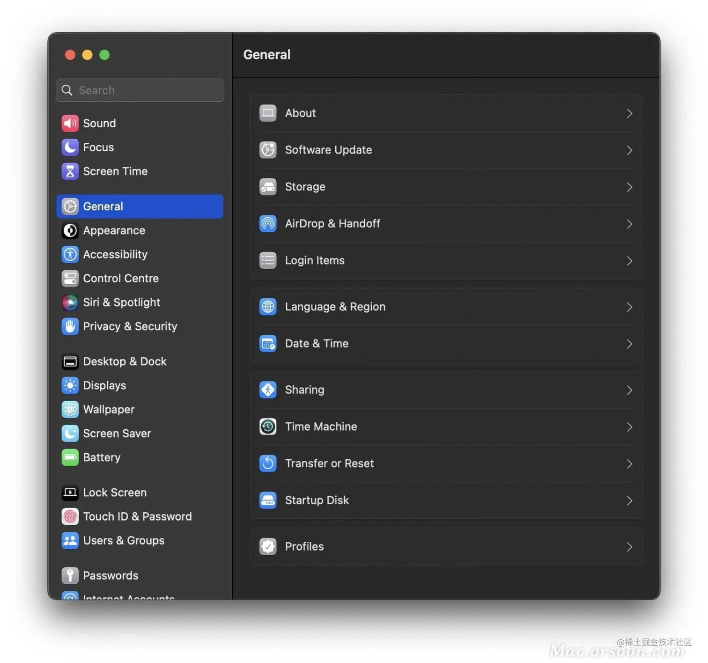This screenshot has width=708, height=663.
Task: Click the Storage drive icon
Action: 268,187
